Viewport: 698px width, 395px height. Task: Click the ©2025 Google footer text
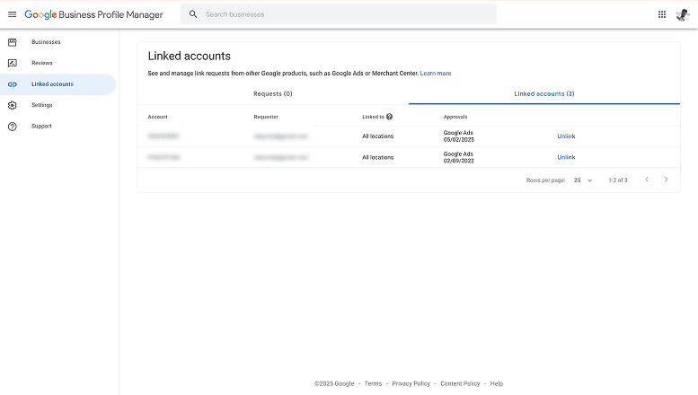[334, 383]
